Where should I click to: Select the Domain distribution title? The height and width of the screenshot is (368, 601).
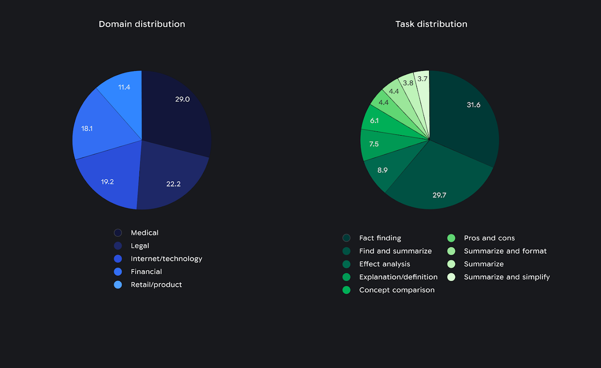tap(142, 24)
